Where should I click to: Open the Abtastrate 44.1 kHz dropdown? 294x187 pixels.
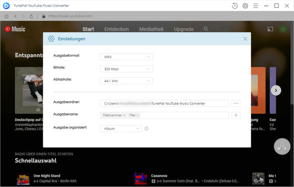tap(126, 81)
